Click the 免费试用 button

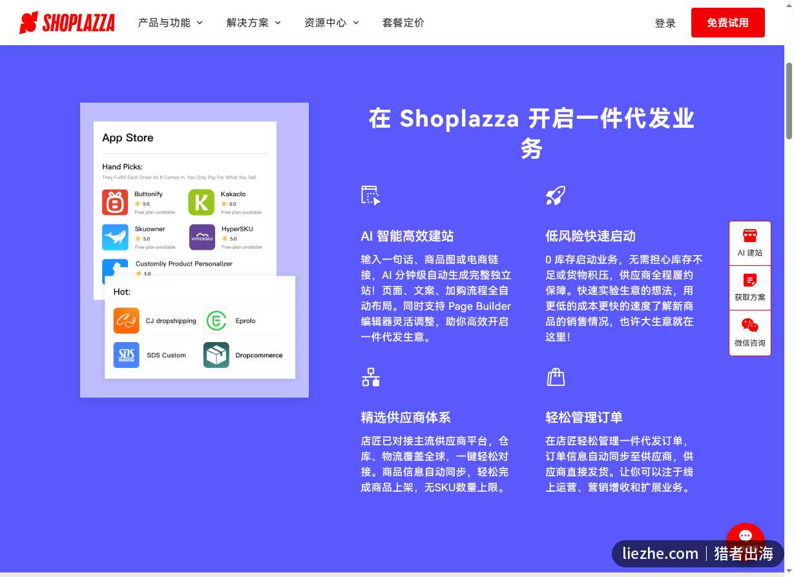pyautogui.click(x=727, y=23)
